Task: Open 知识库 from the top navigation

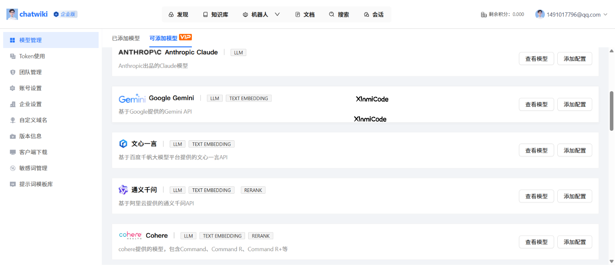Action: 215,14
